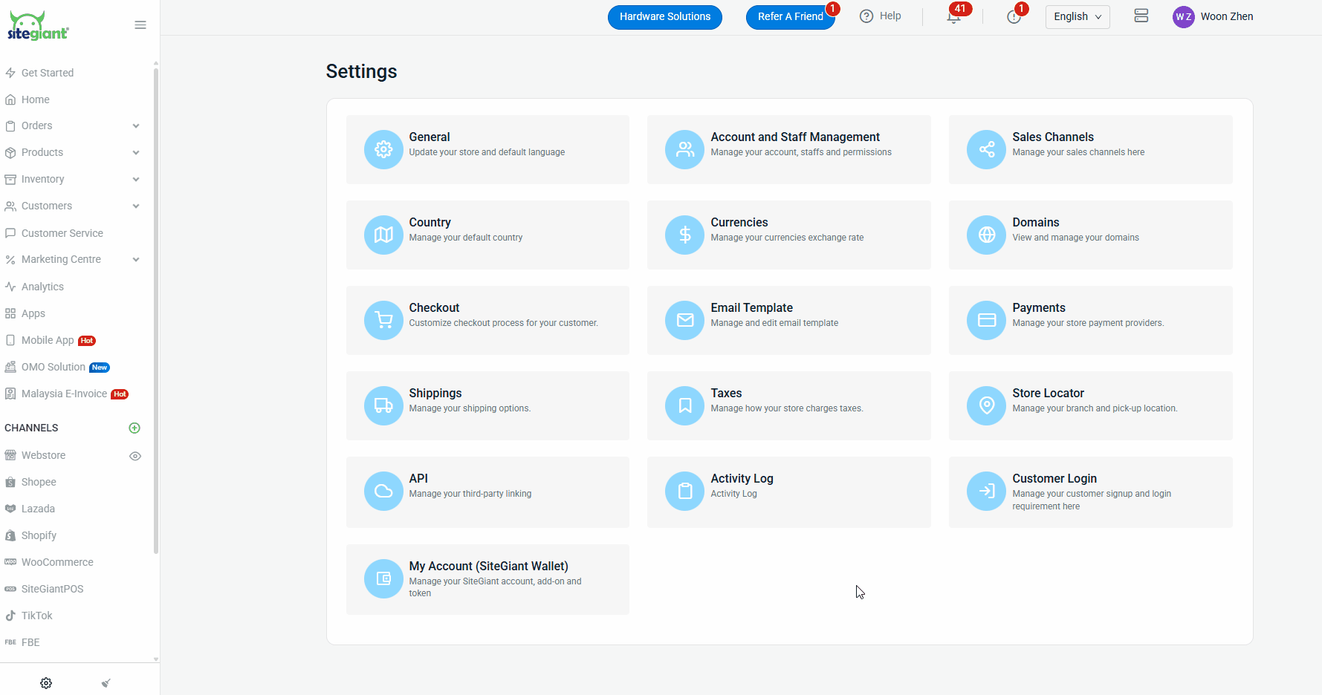The width and height of the screenshot is (1322, 695).
Task: Click the Store Locator pin icon
Action: pyautogui.click(x=986, y=405)
